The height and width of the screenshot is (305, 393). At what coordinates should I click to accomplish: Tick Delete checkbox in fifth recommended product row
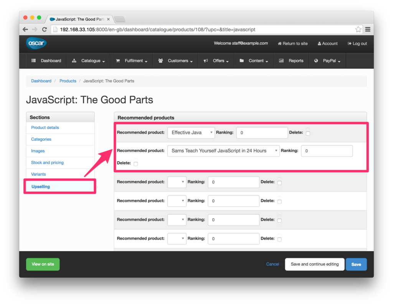click(279, 220)
